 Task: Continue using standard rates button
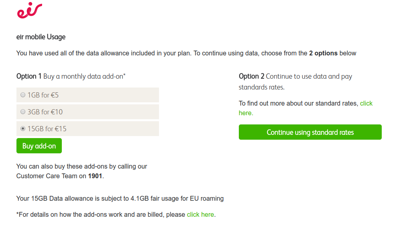point(310,132)
